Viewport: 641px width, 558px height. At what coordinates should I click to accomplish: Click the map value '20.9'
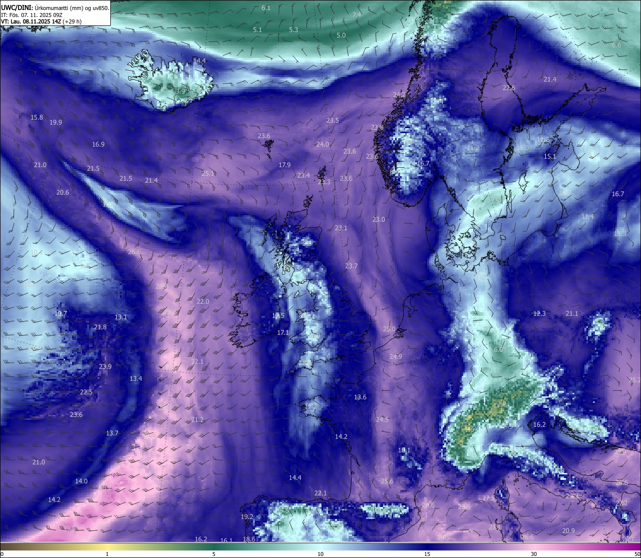(x=568, y=530)
